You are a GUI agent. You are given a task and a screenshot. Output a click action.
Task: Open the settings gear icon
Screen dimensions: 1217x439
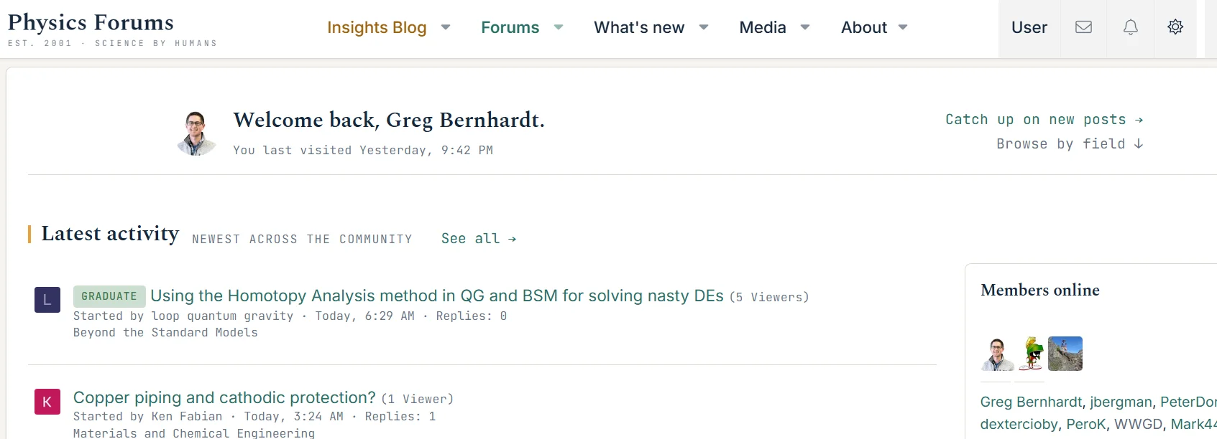(x=1175, y=27)
